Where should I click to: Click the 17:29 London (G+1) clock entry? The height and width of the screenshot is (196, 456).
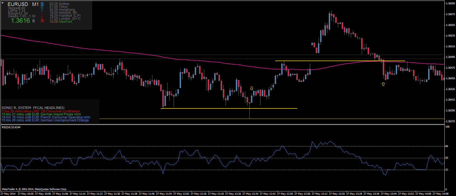pos(65,19)
